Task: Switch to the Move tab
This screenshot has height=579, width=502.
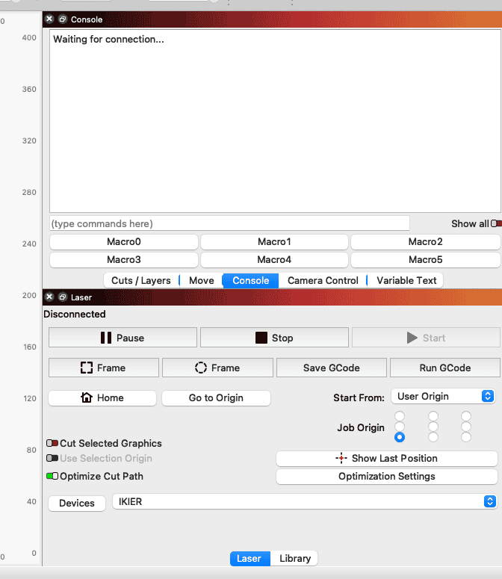Action: (x=202, y=280)
